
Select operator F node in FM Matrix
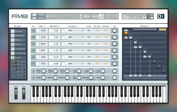point(150,57)
